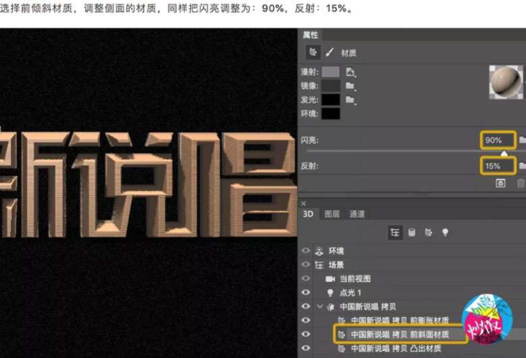The image size is (526, 358).
Task: Click the 发光 color swatch
Action: (x=330, y=100)
